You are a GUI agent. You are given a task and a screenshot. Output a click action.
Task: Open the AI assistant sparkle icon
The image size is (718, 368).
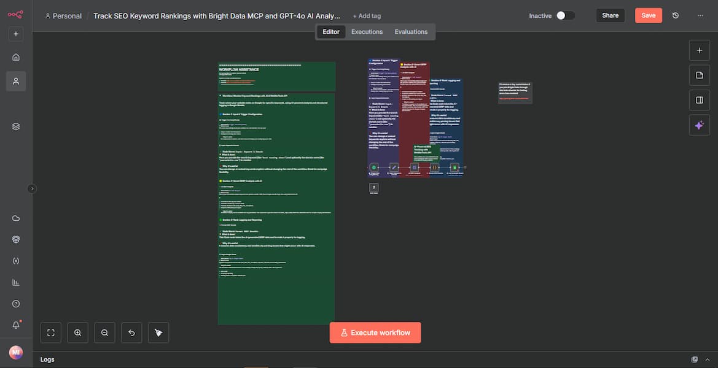pos(699,125)
